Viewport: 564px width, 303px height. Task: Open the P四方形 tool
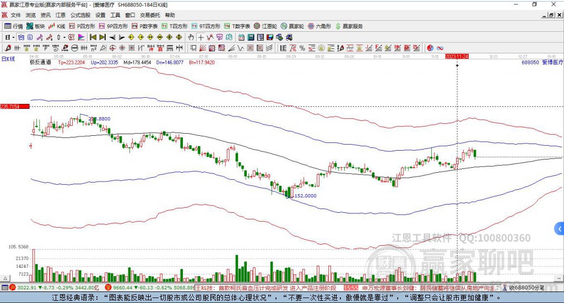coord(82,26)
